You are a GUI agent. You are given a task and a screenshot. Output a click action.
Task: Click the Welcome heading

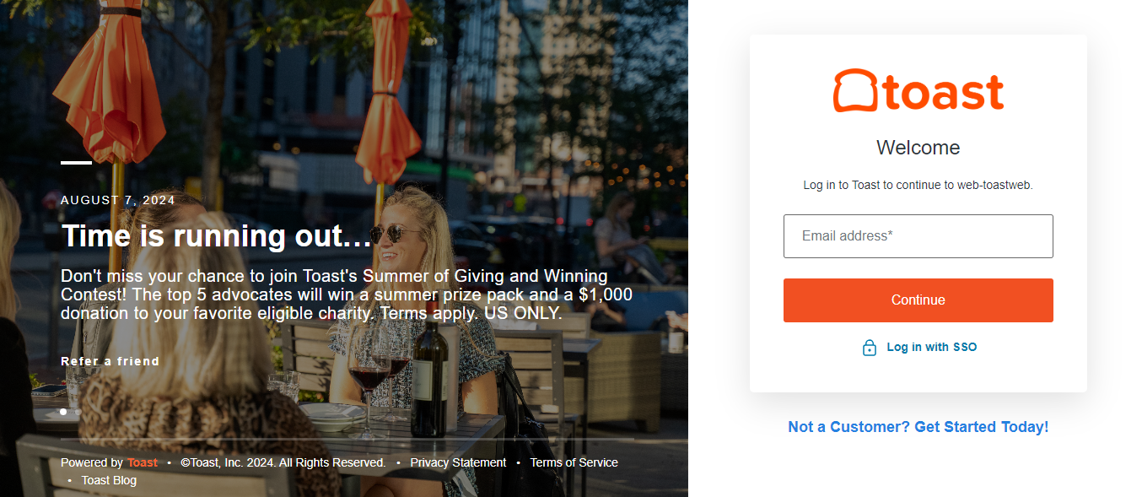point(918,148)
